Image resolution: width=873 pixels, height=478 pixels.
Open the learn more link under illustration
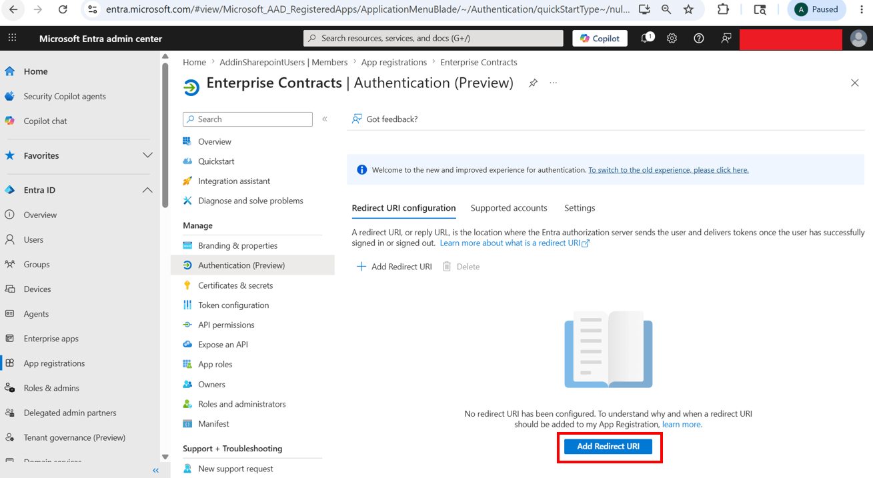(682, 424)
